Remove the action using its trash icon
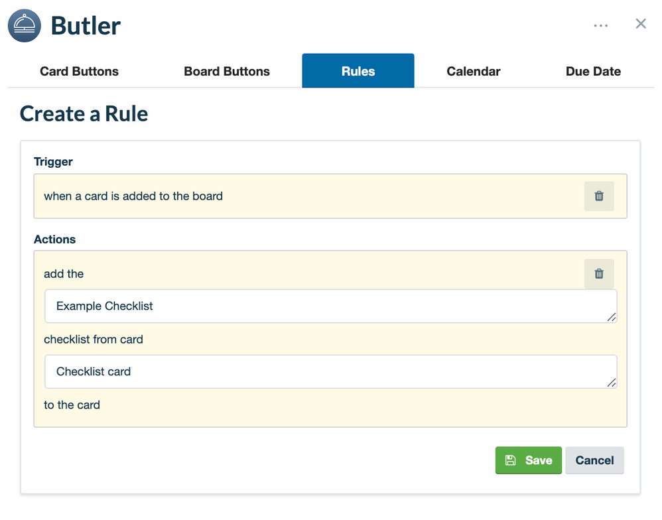The height and width of the screenshot is (520, 662). (599, 274)
